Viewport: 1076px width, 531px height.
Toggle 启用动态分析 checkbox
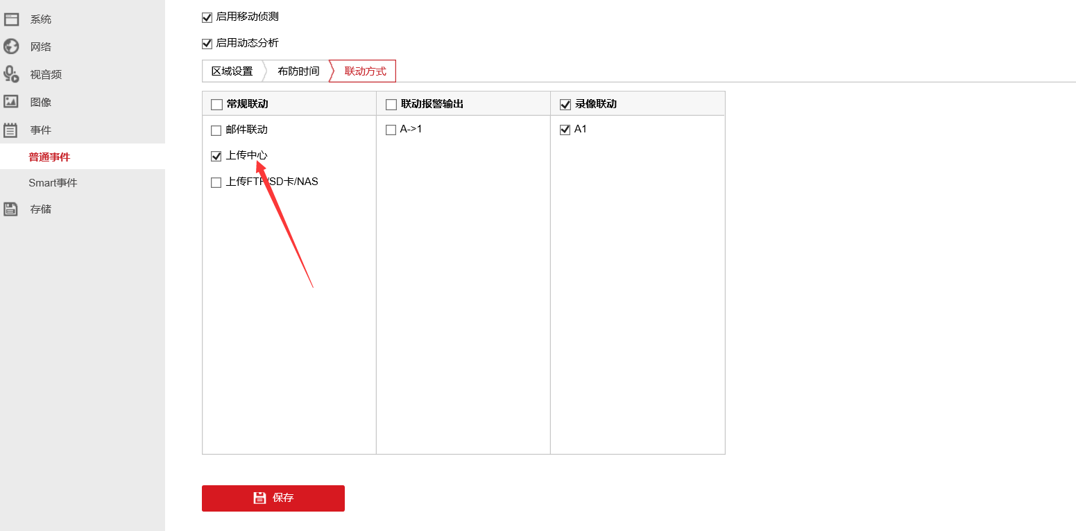click(207, 44)
